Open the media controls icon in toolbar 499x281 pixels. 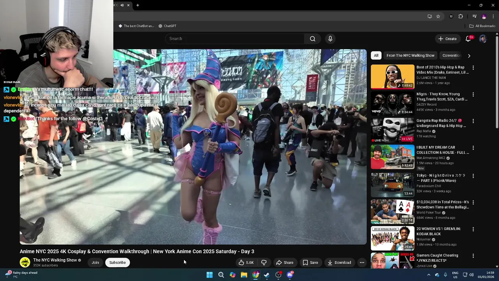point(474,16)
